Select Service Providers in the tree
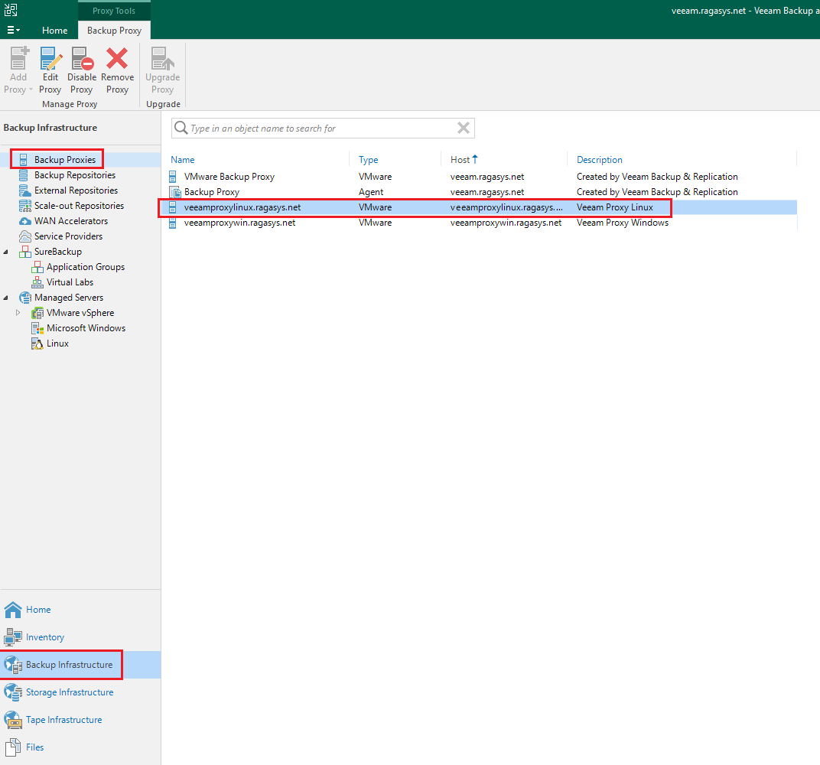This screenshot has height=765, width=820. click(66, 236)
